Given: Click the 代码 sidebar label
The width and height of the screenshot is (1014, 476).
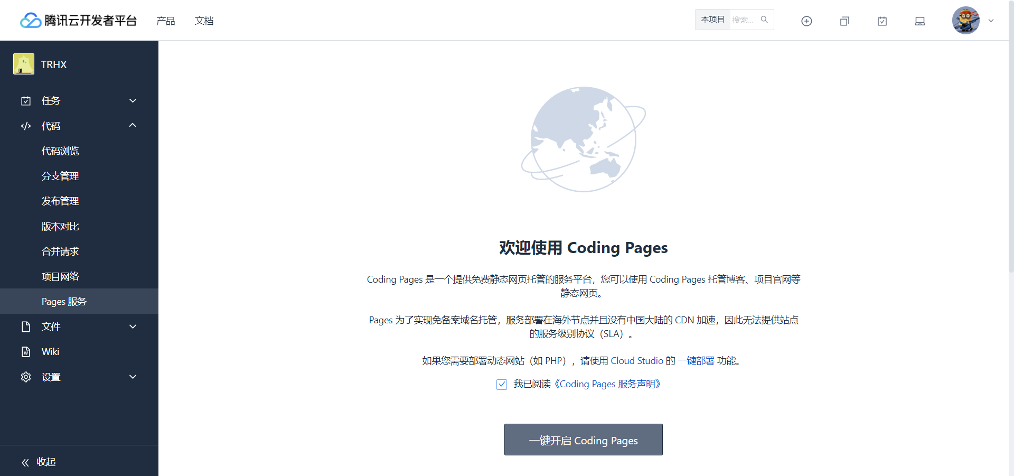Looking at the screenshot, I should point(51,126).
